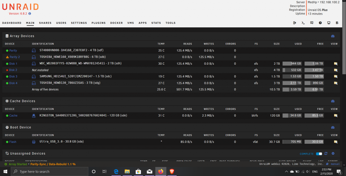Toggle the COMPLETE switch in Unassigned Devices

(319, 154)
